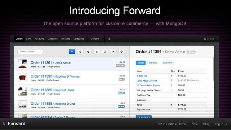
Task: Click the order detail panel scrollbar
Action: [213, 69]
